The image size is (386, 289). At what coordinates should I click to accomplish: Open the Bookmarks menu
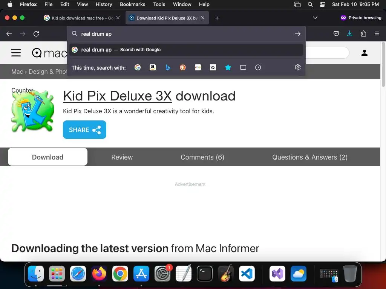pos(132,4)
